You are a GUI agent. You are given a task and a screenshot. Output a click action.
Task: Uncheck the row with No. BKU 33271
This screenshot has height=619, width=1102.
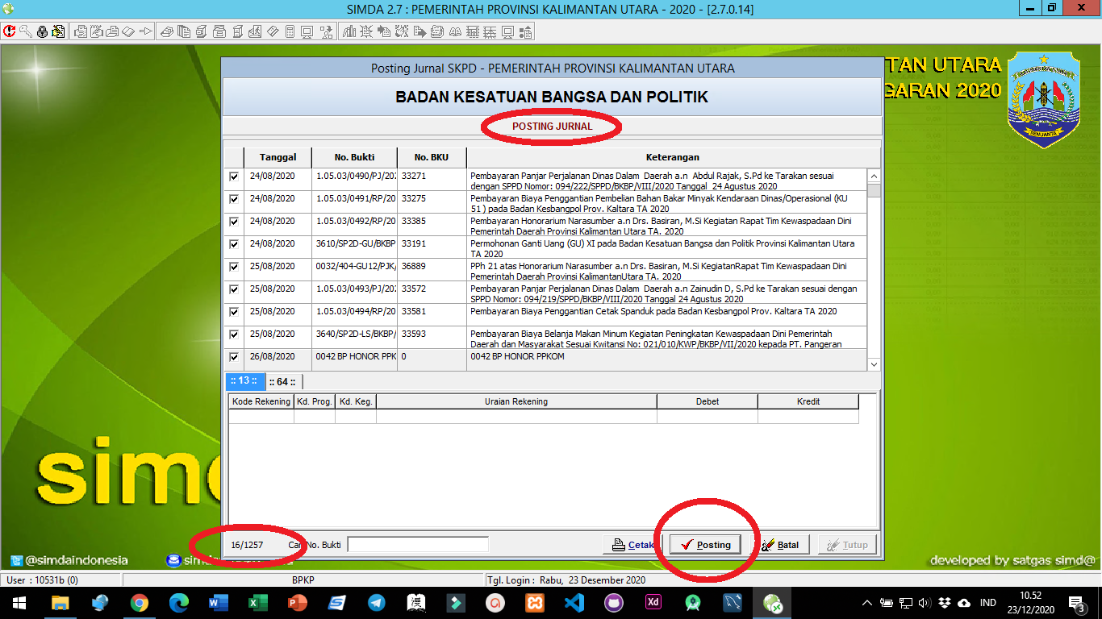coord(234,177)
